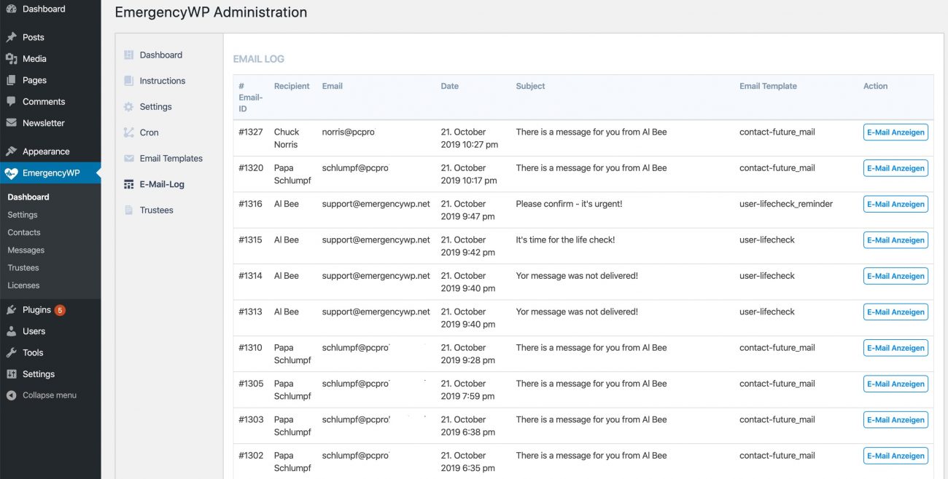Open WordPress Settings in admin menu

click(x=50, y=374)
